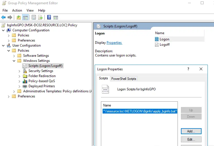This screenshot has width=214, height=146.
Task: Select bgInfoGPO policy root node icon
Action: [3, 25]
